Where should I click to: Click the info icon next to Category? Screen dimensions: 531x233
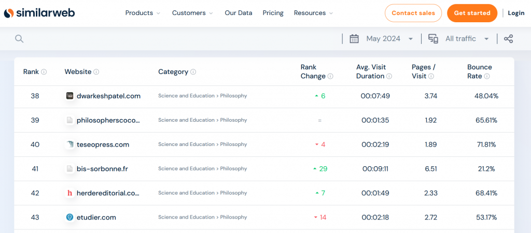click(193, 71)
